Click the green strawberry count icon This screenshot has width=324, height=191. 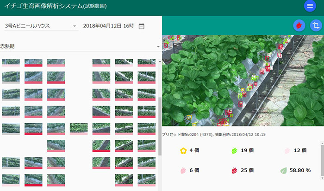pyautogui.click(x=234, y=150)
